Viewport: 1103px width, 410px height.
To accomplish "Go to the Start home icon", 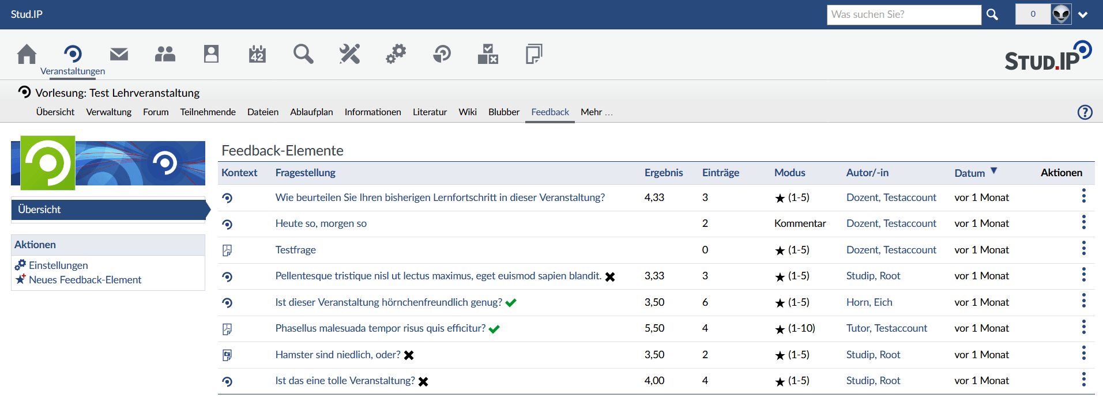I will [27, 54].
